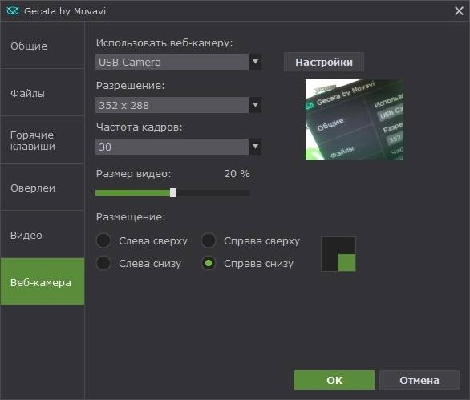This screenshot has height=400, width=470.
Task: Click the Разрешение label
Action: [x=131, y=86]
